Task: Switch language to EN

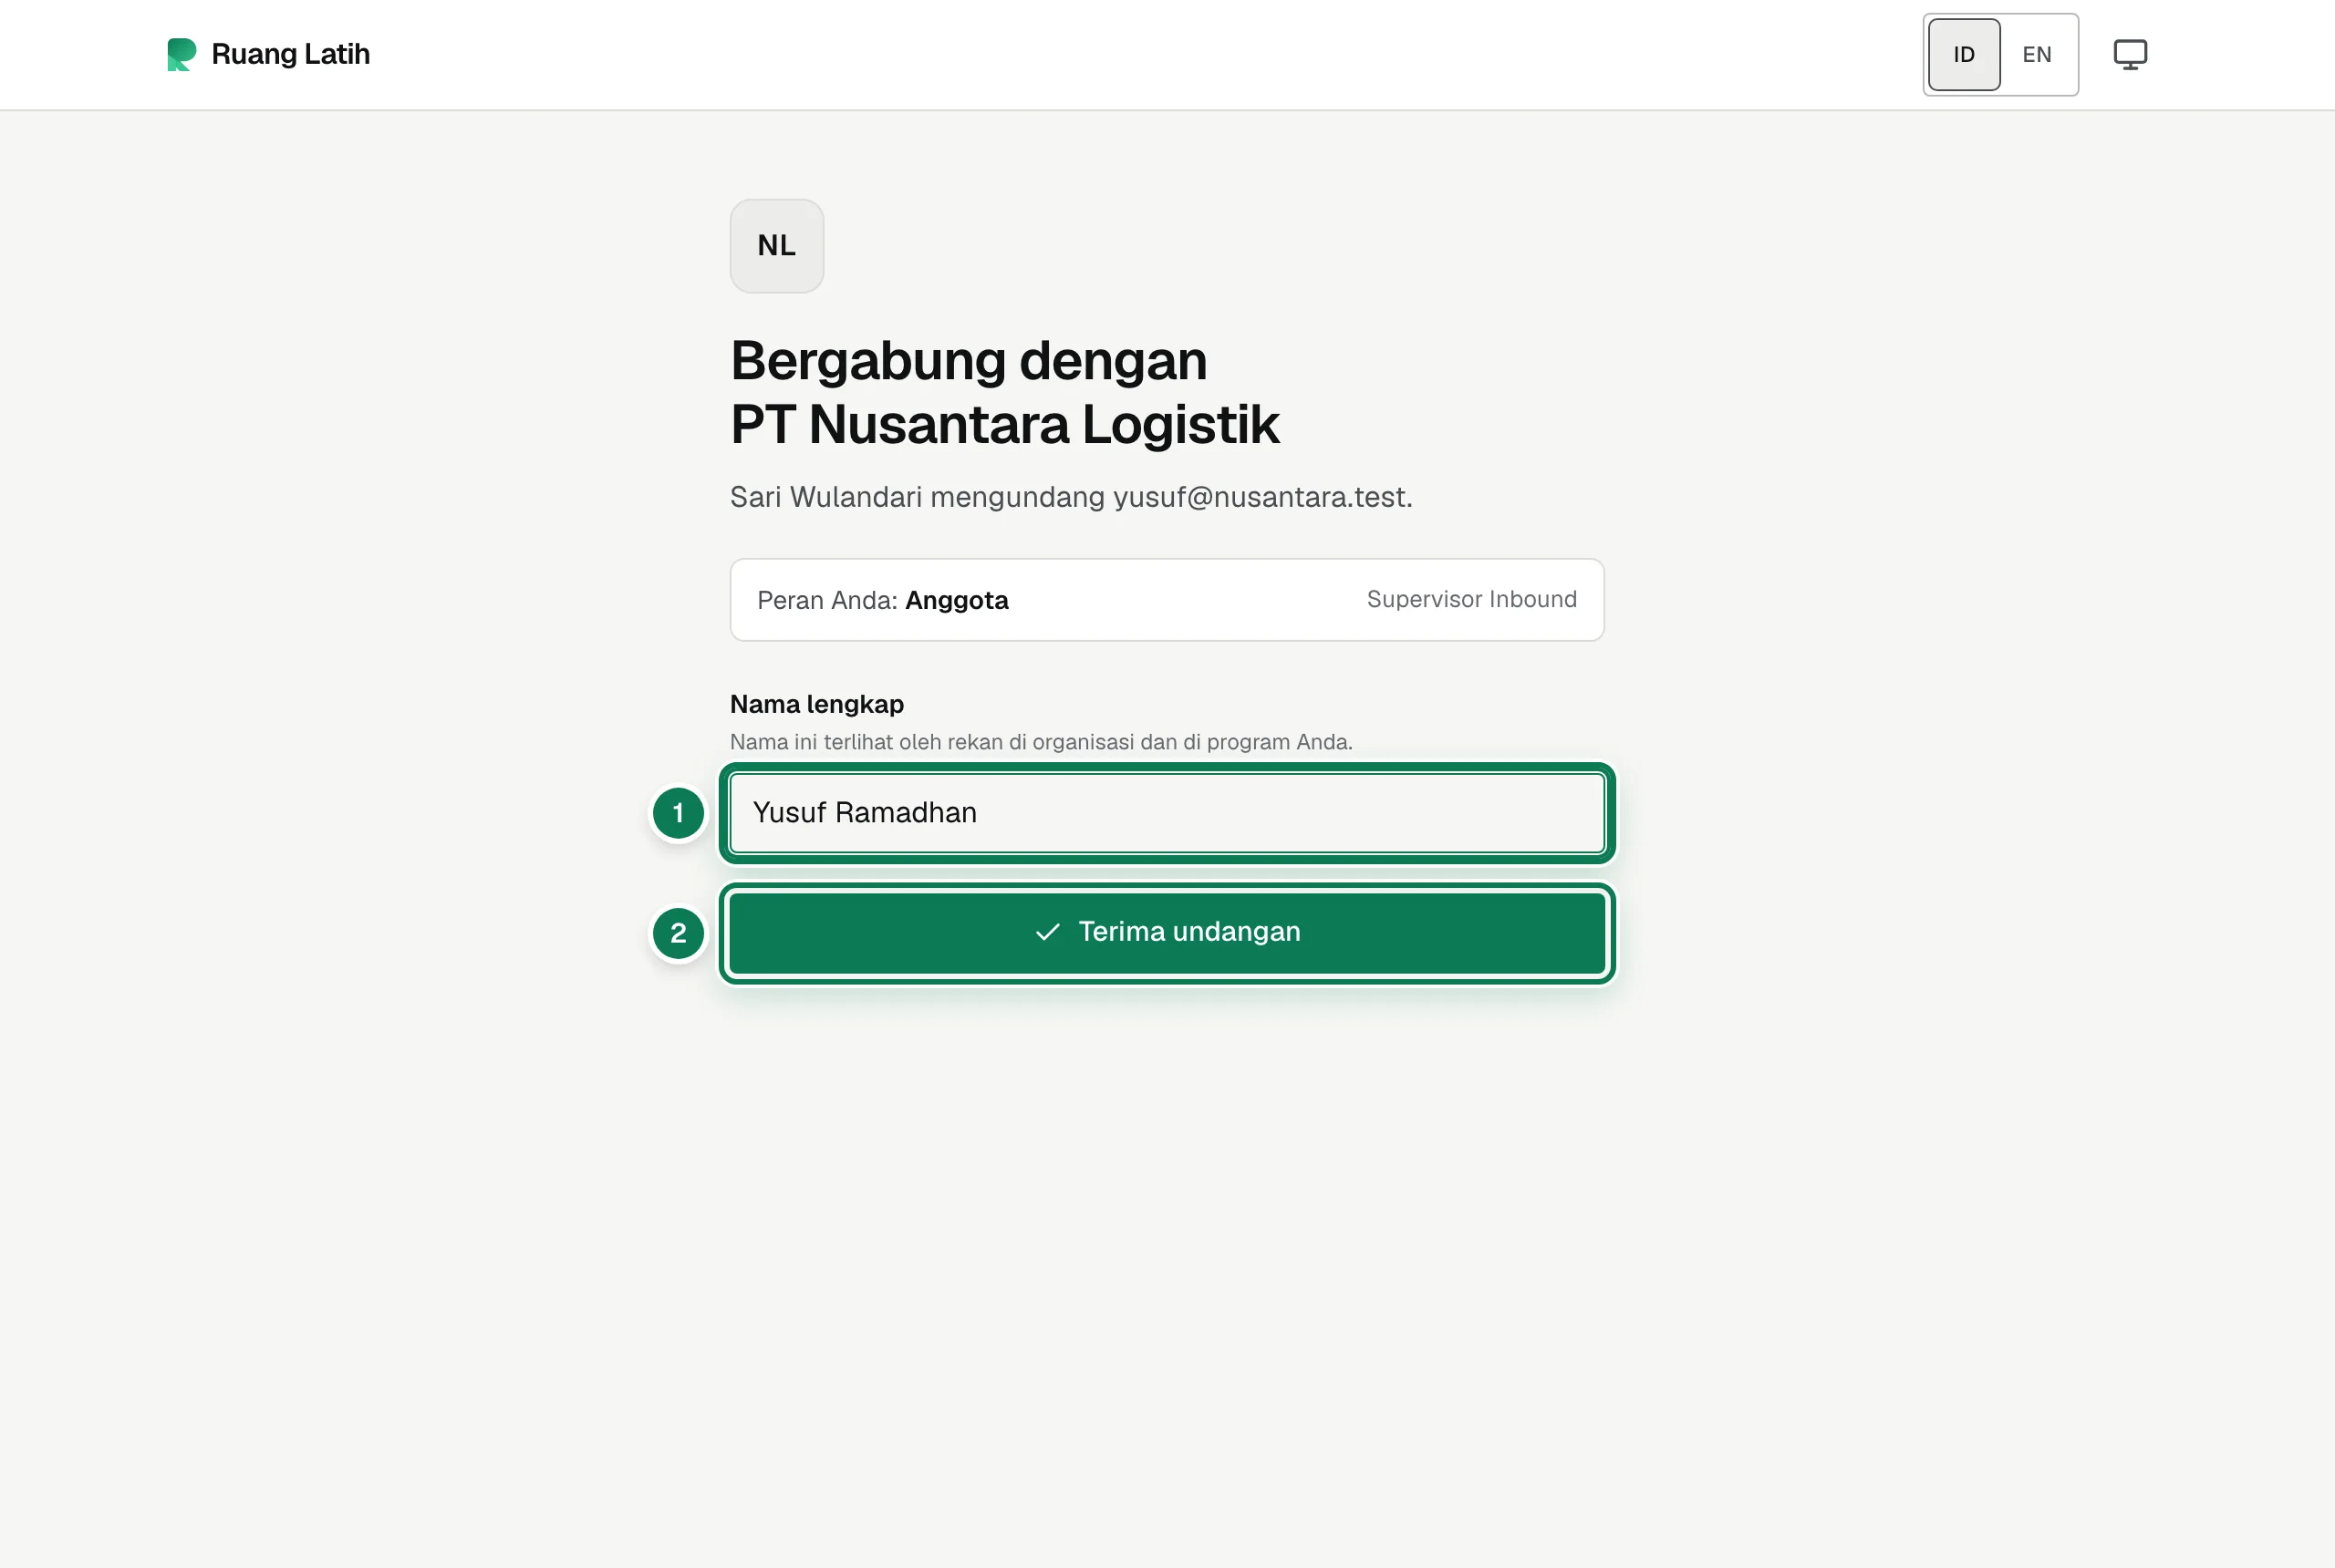Action: point(2036,54)
